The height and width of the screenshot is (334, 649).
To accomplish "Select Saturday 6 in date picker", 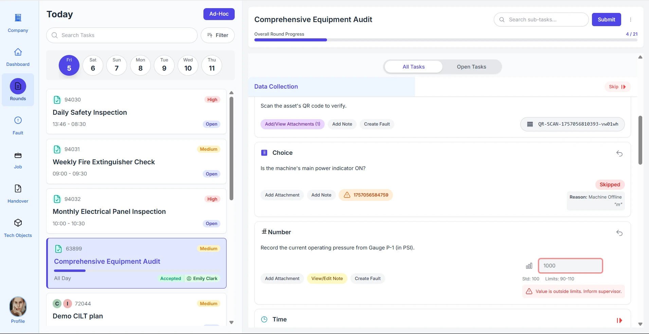I will tap(93, 65).
